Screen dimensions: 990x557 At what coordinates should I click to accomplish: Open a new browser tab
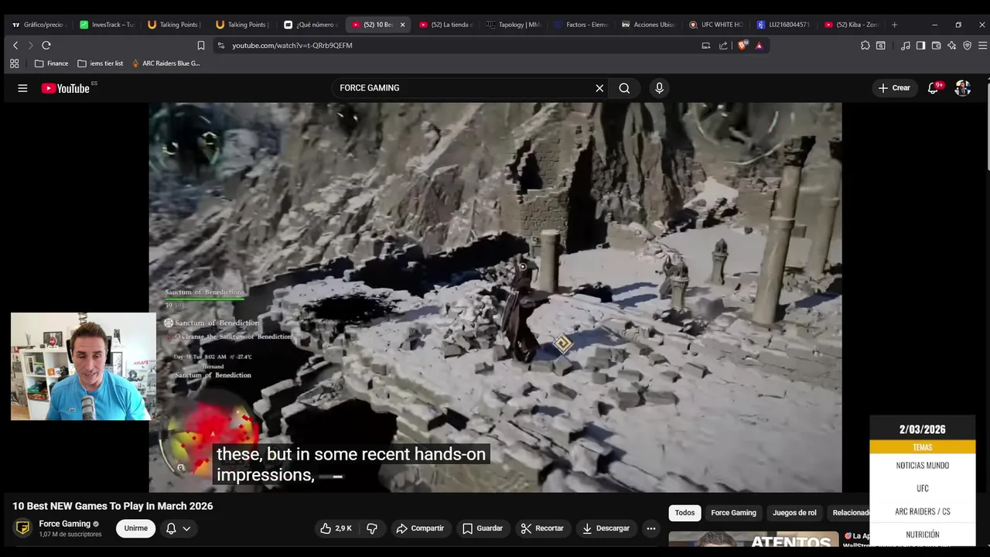tap(895, 25)
